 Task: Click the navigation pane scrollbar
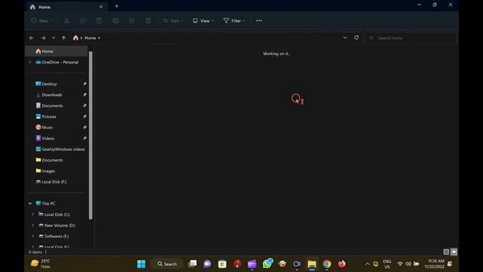pos(91,135)
